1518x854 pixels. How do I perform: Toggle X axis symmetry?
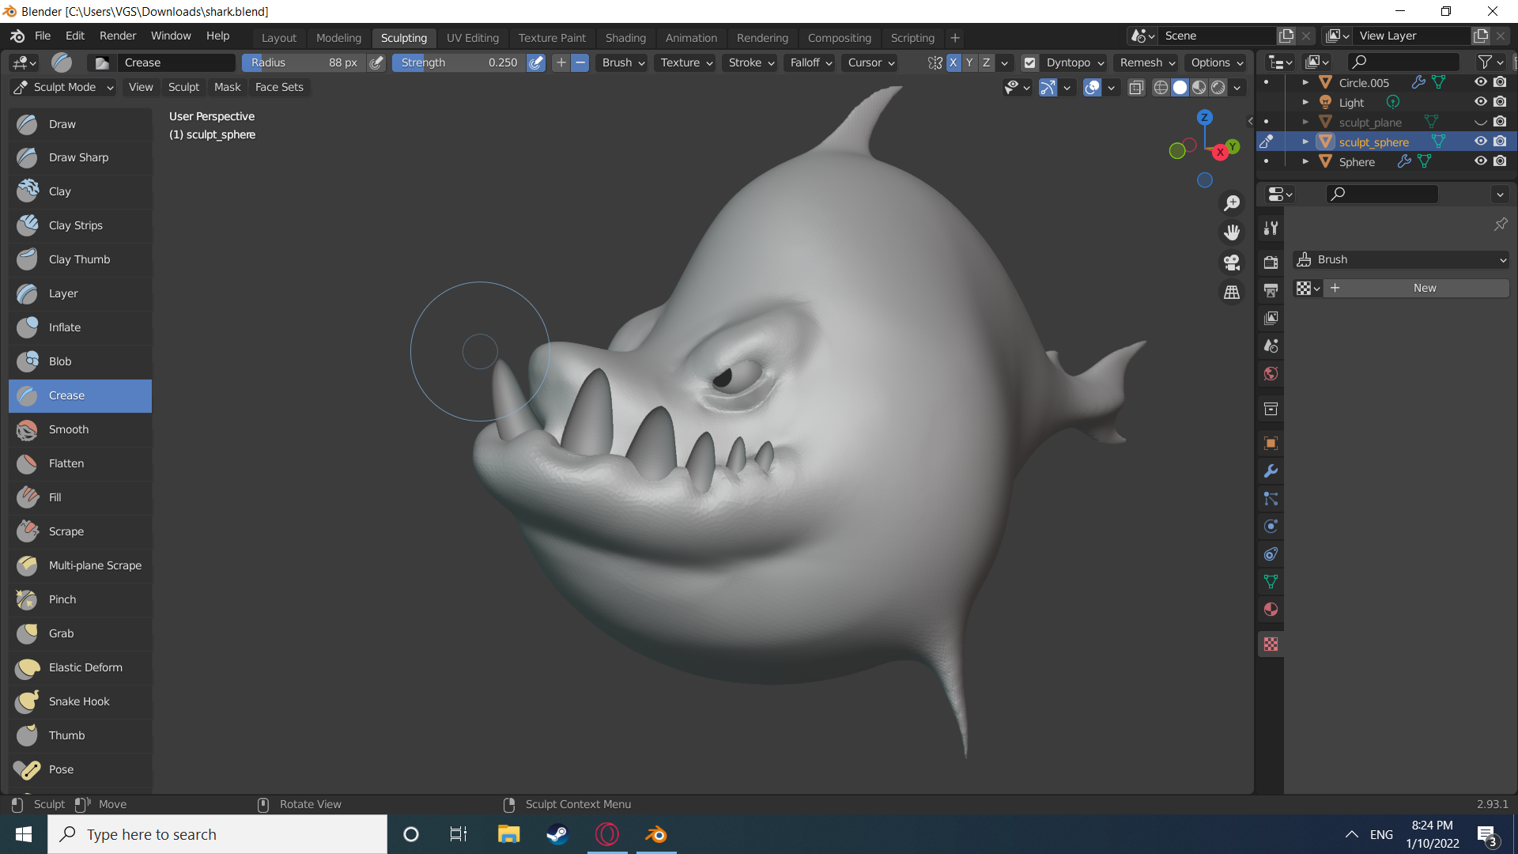[953, 62]
